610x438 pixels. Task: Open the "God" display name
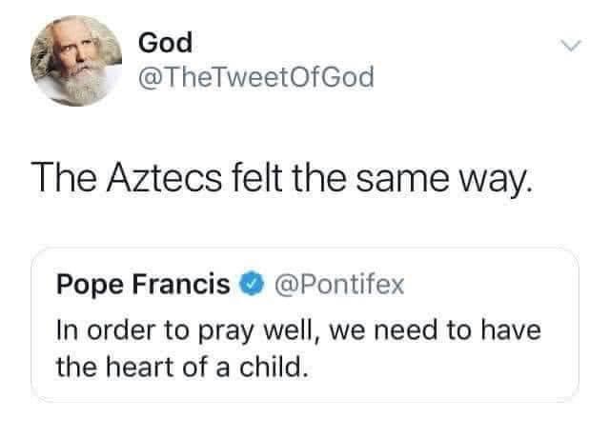point(165,42)
